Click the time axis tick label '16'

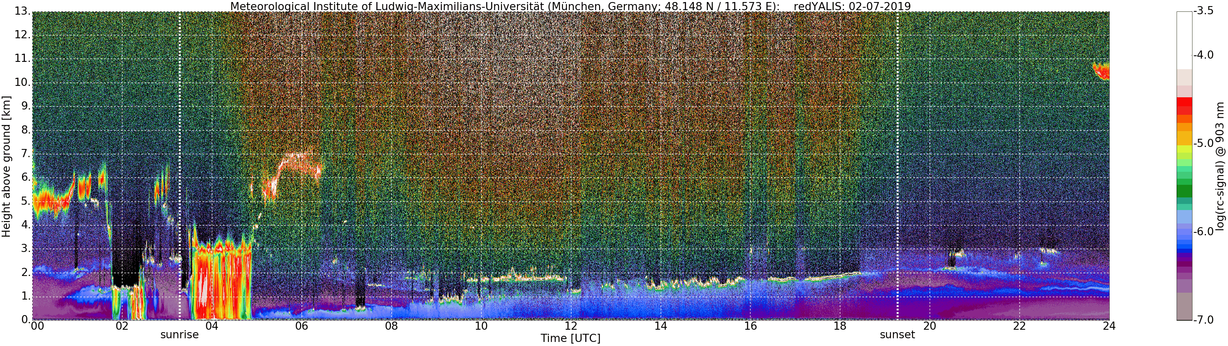[x=751, y=326]
